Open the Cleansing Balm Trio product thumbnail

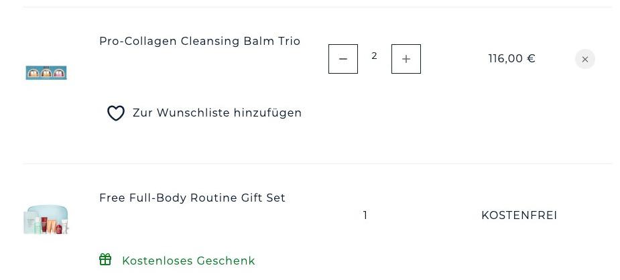click(46, 72)
